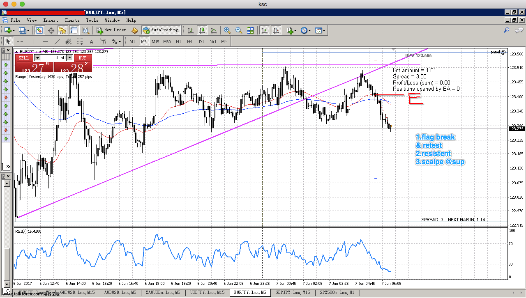The width and height of the screenshot is (526, 298).
Task: Toggle the Terminal window icon
Action: (74, 30)
